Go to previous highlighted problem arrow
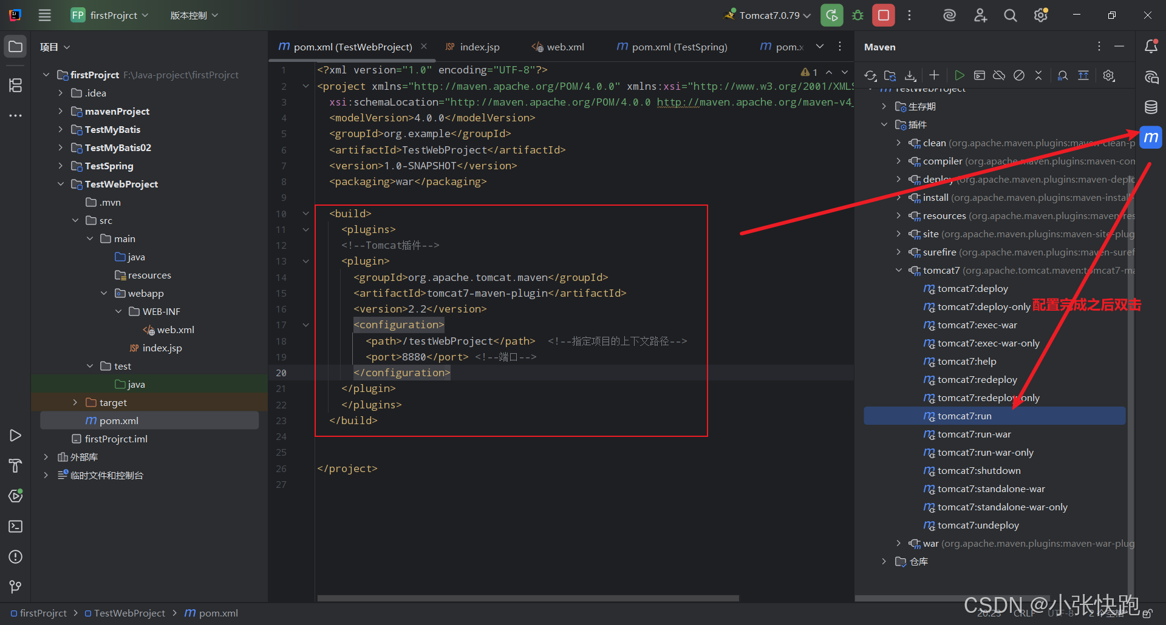Viewport: 1166px width, 625px height. (x=829, y=72)
